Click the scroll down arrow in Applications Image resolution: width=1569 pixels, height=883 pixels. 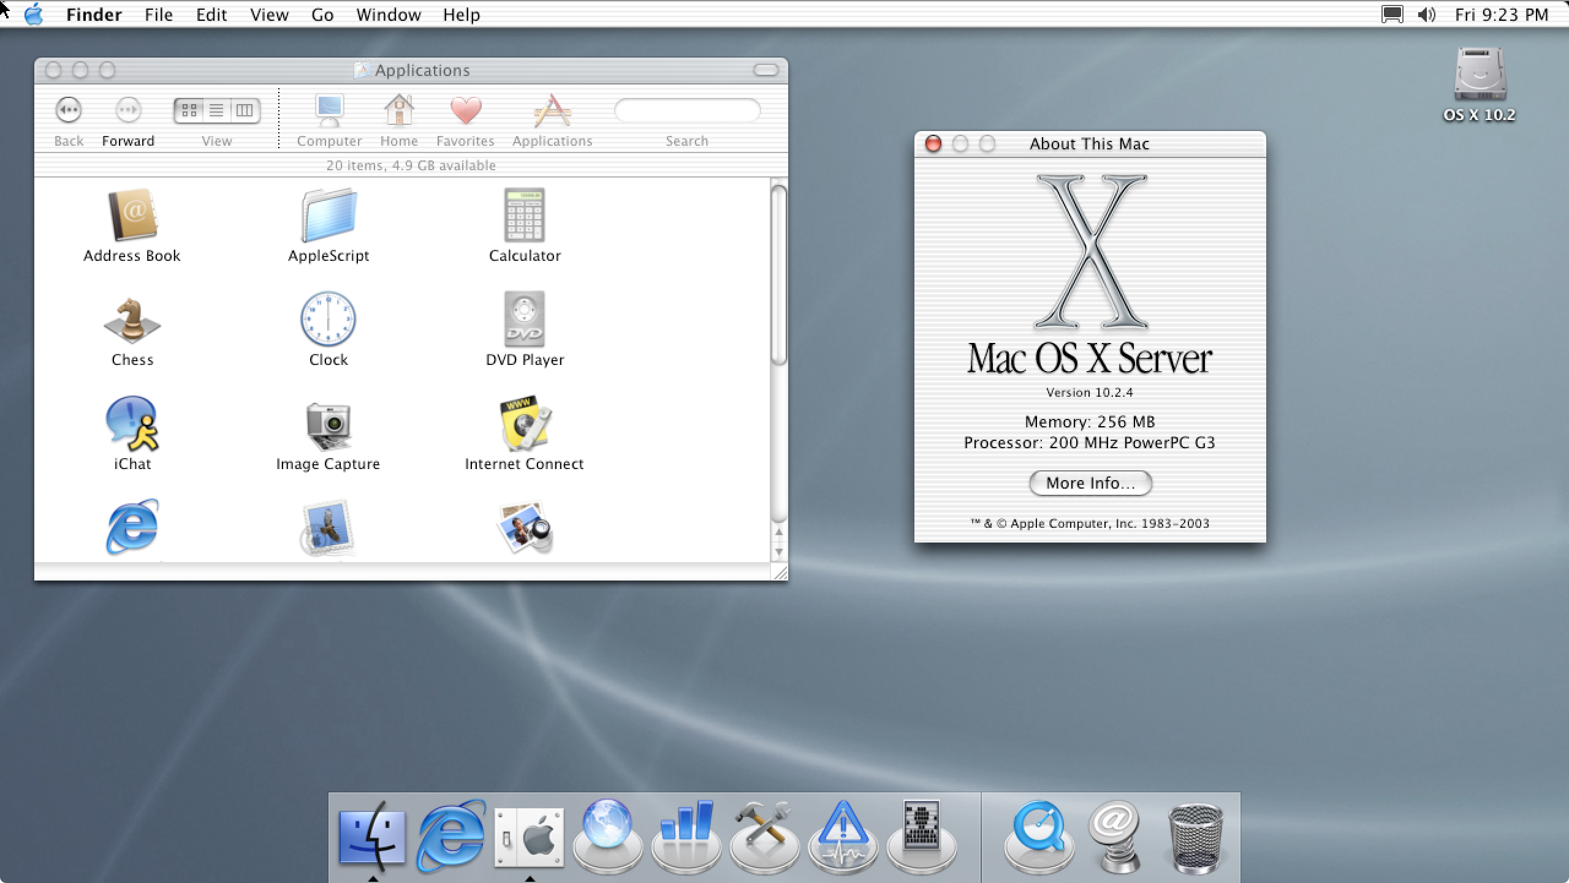(x=778, y=552)
